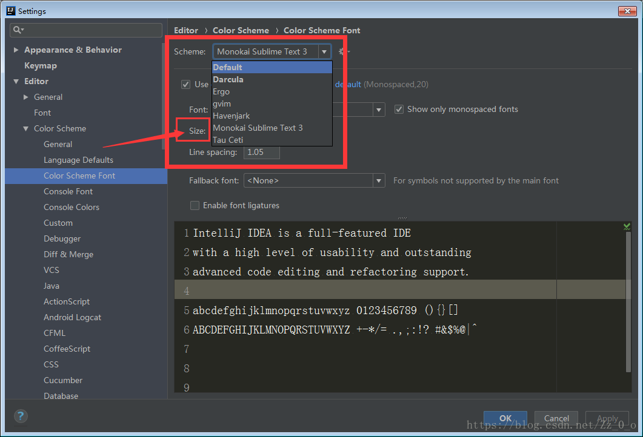
Task: Choose Havenjark from scheme list
Action: 272,116
